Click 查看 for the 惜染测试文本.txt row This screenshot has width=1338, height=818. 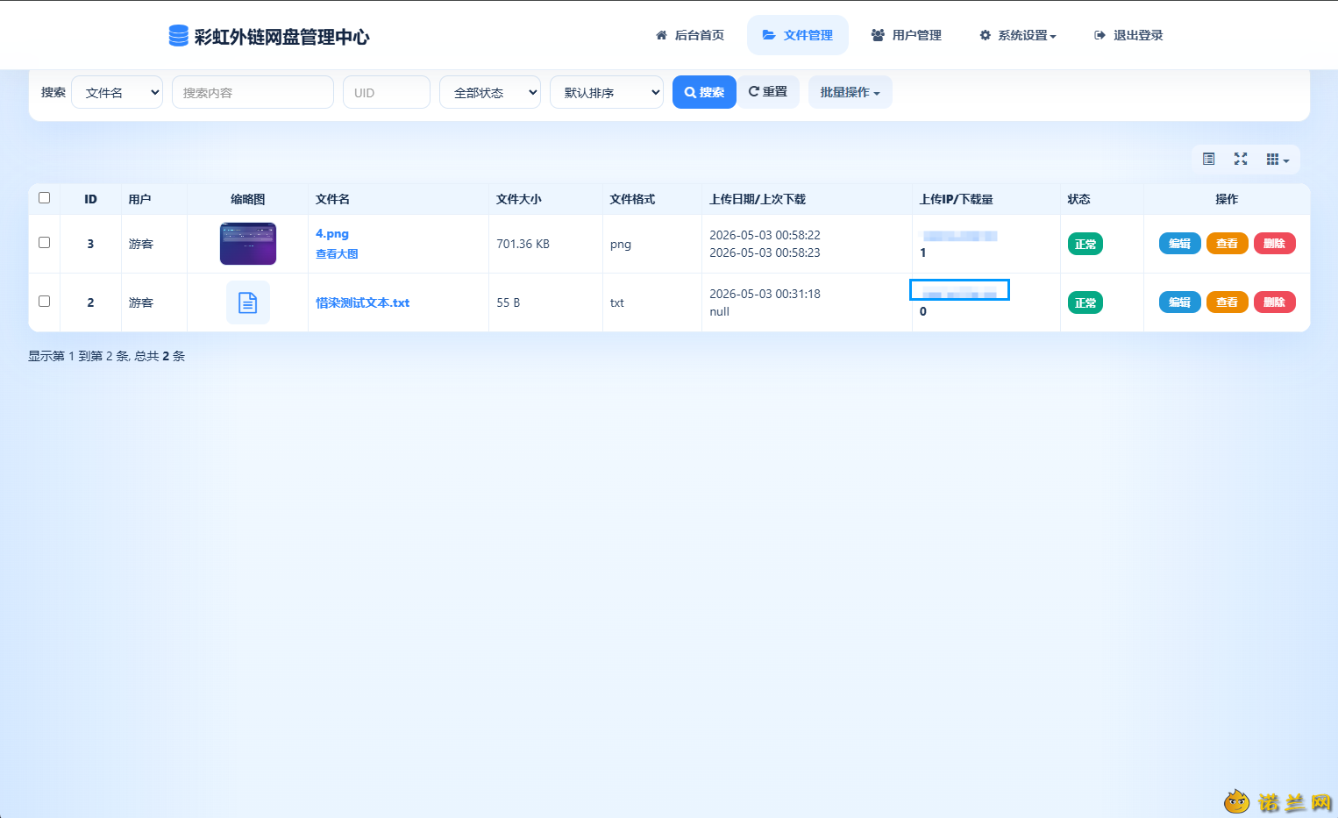(x=1228, y=302)
